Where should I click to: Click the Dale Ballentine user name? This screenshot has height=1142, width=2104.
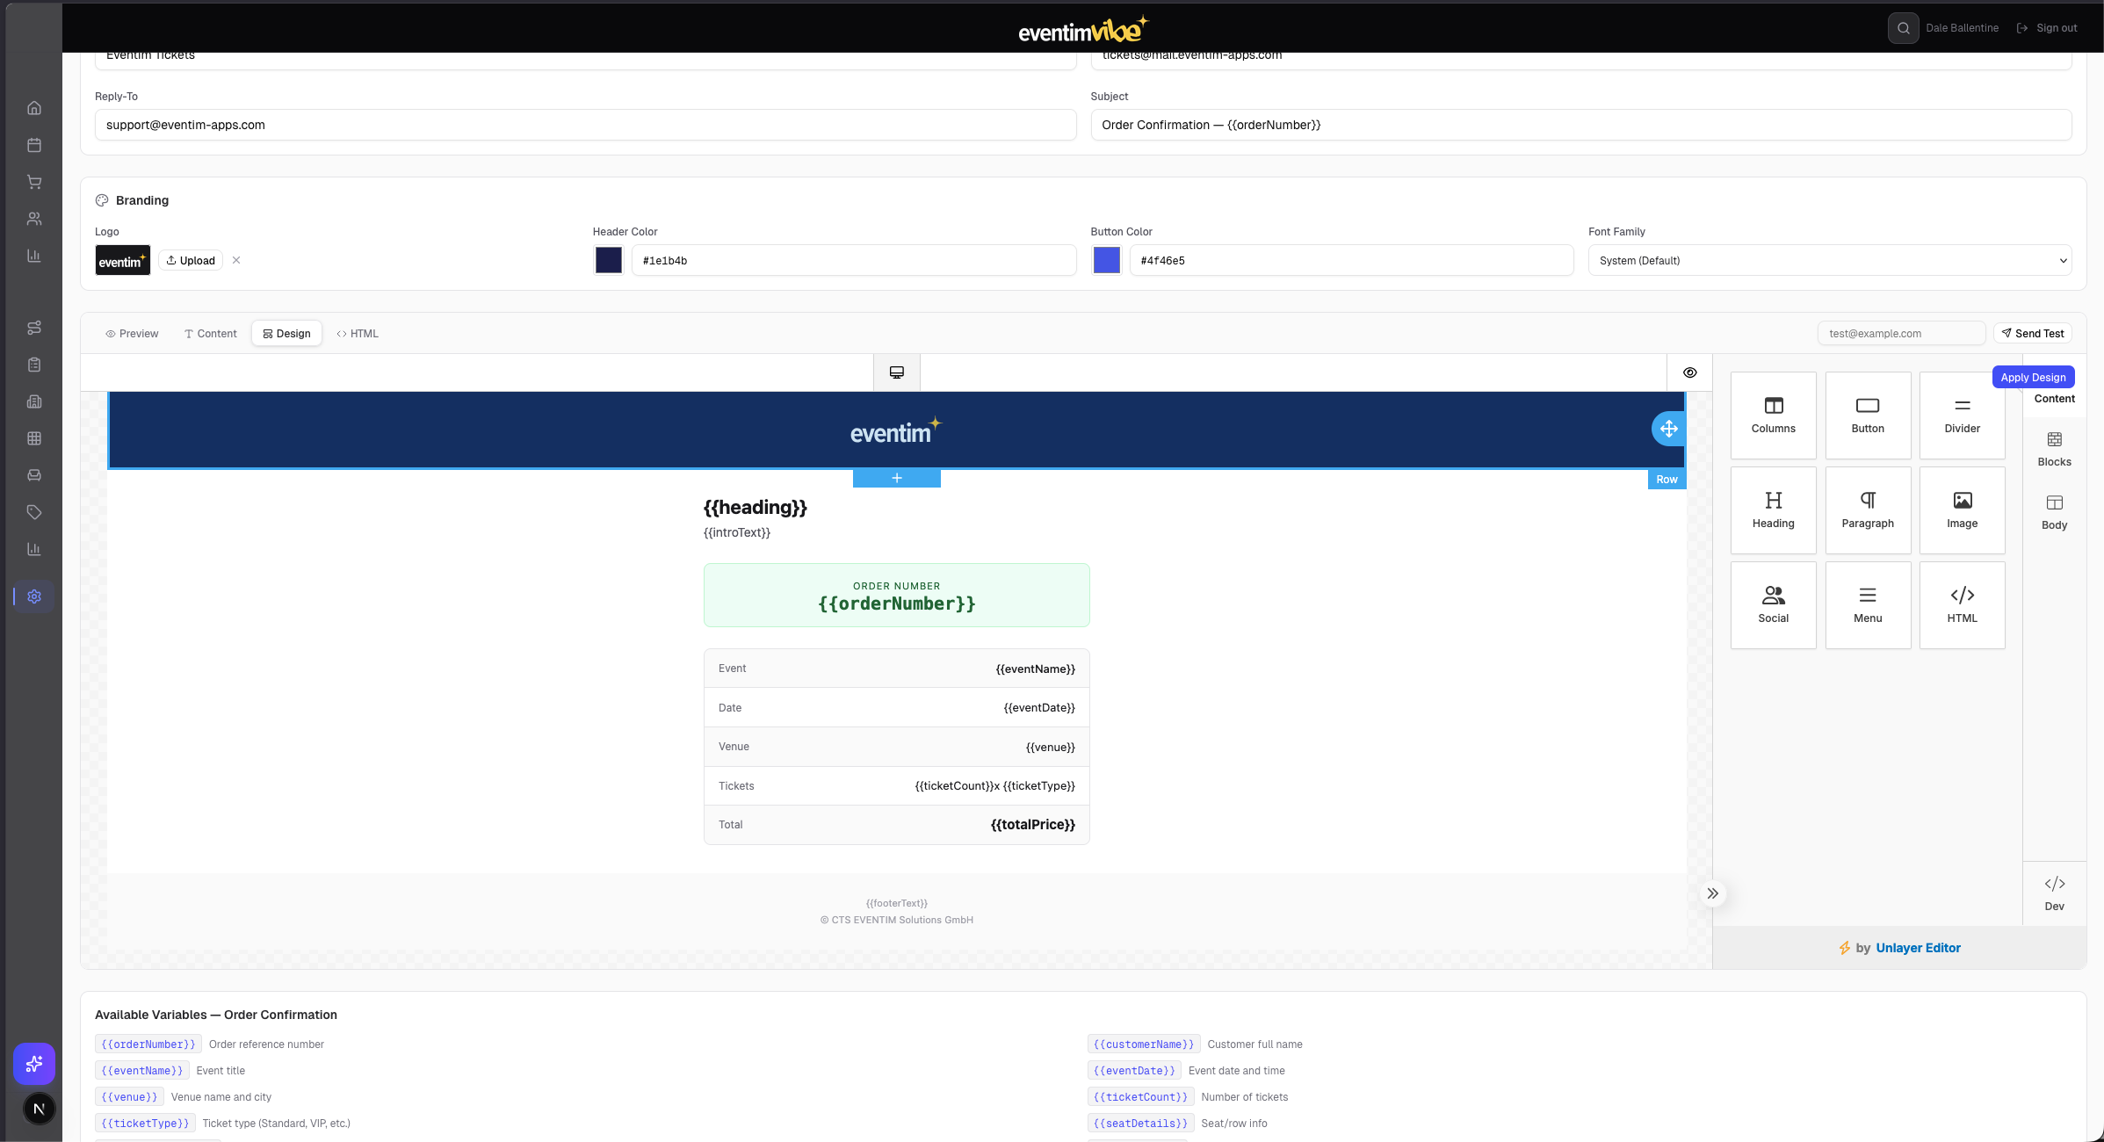click(1962, 28)
